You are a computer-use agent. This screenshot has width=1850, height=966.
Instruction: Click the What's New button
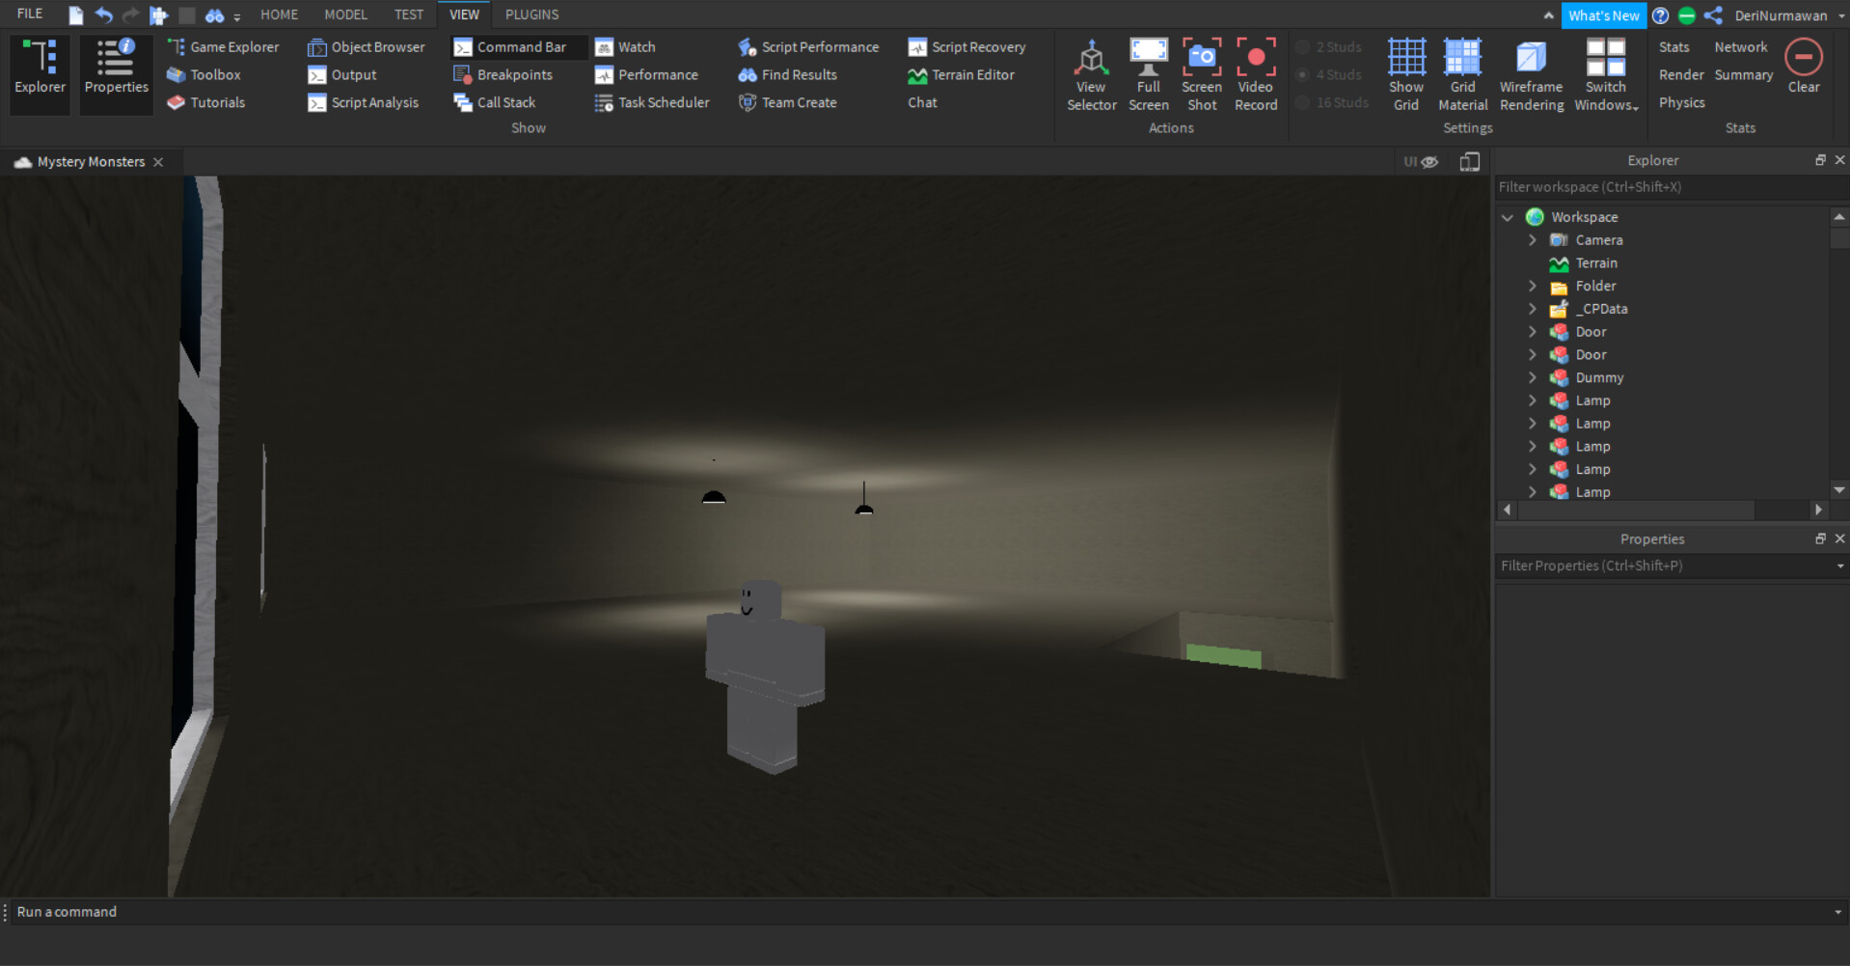point(1603,15)
